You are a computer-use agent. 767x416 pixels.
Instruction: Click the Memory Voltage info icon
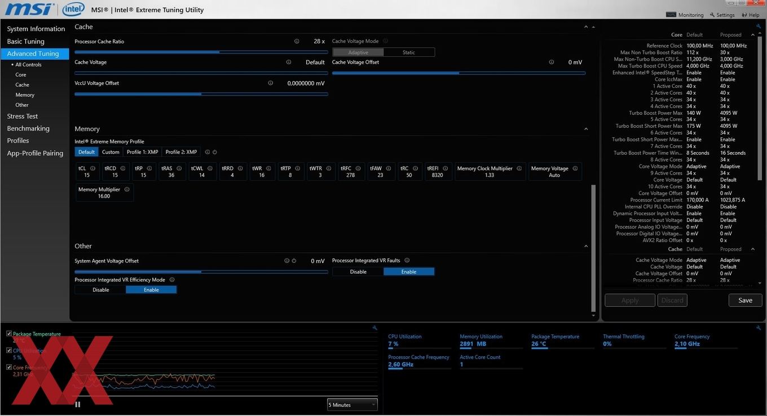[x=575, y=168]
